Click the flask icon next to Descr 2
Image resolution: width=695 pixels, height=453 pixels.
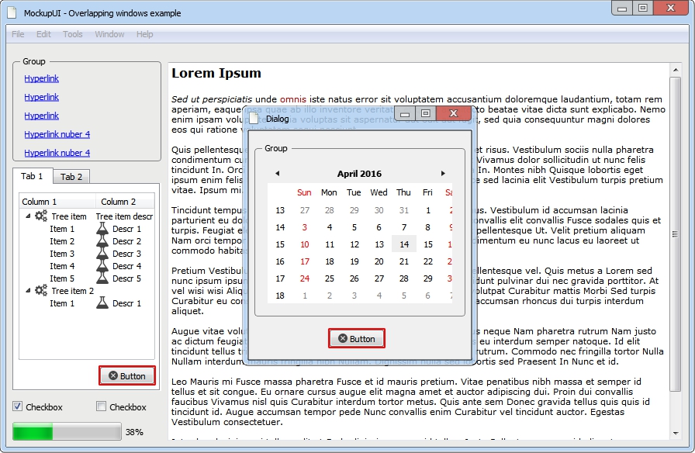[102, 241]
